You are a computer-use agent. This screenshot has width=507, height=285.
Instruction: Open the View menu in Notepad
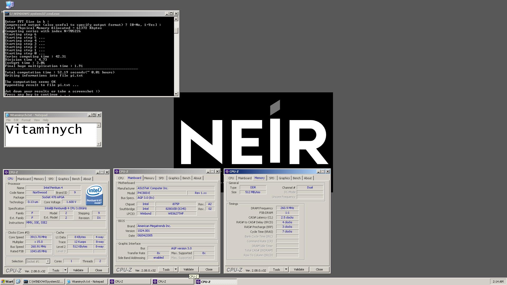[x=37, y=120]
